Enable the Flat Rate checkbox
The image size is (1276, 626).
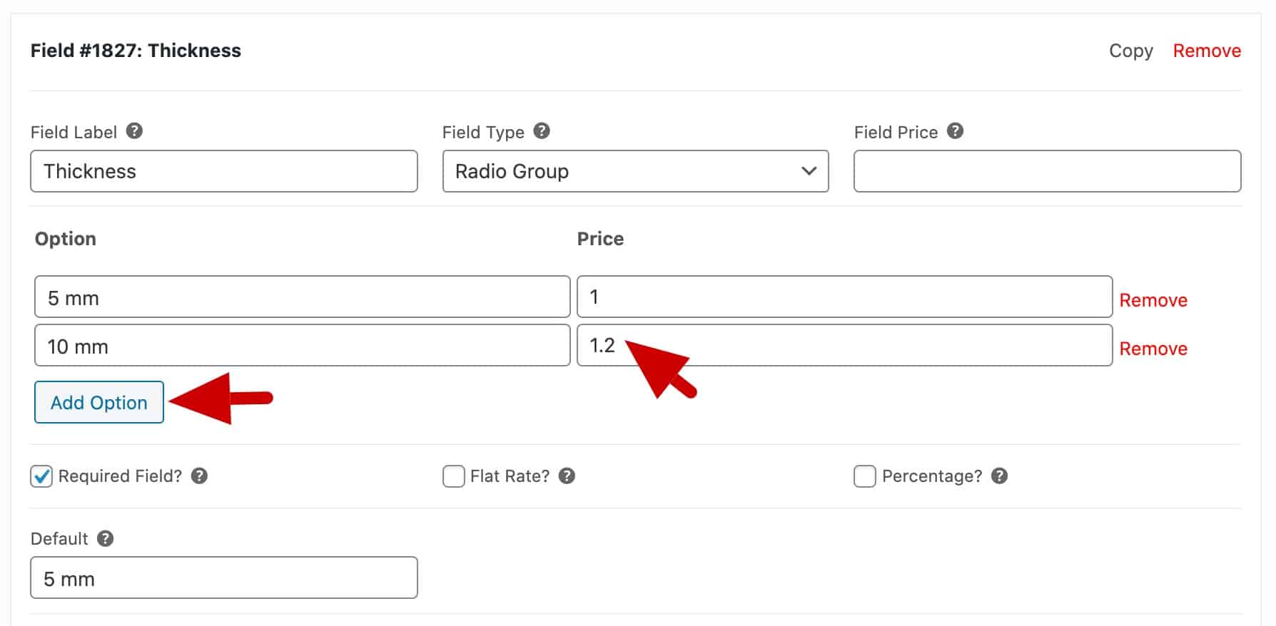click(453, 476)
